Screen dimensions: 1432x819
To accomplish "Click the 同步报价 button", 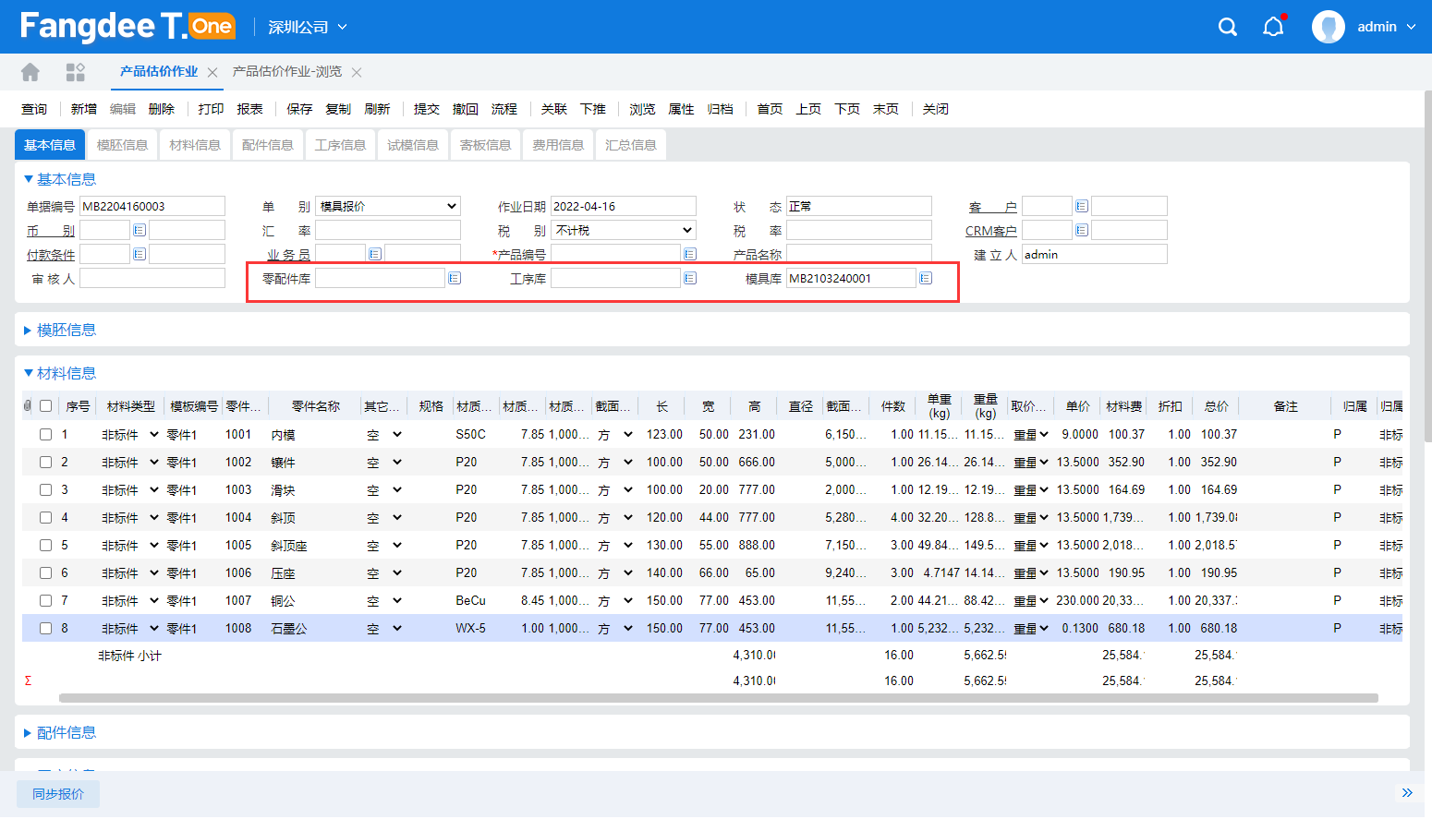I will point(58,794).
